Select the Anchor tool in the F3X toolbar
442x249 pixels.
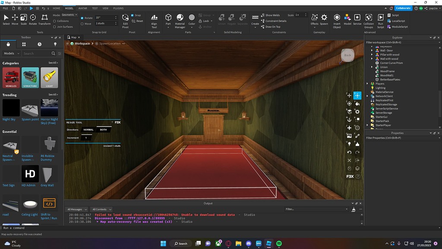pos(349,119)
